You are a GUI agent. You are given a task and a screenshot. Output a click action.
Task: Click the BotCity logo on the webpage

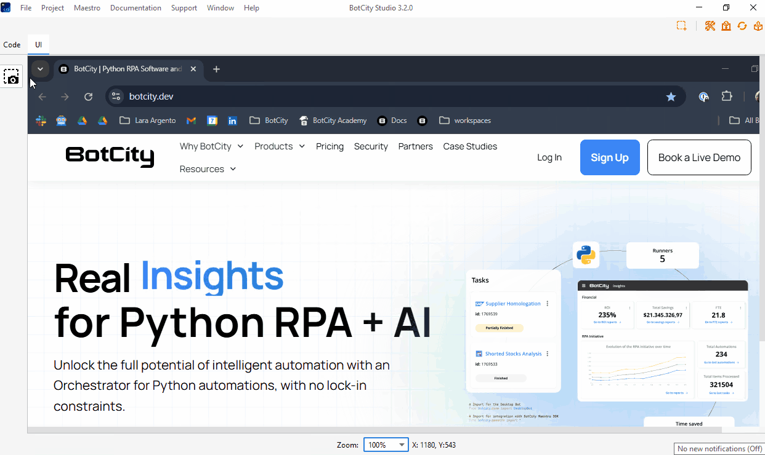click(x=110, y=157)
